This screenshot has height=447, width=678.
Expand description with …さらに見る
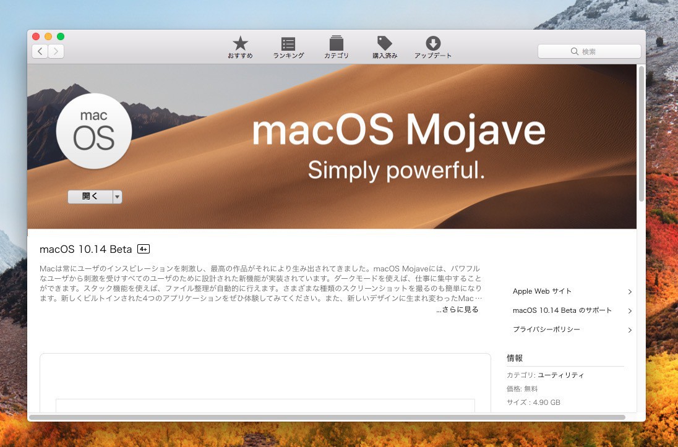(x=458, y=310)
